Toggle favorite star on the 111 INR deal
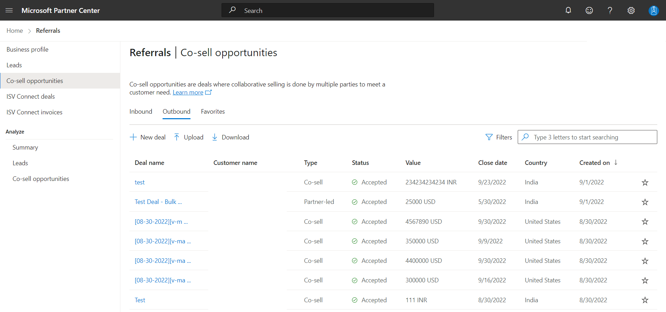The height and width of the screenshot is (312, 666). tap(645, 300)
